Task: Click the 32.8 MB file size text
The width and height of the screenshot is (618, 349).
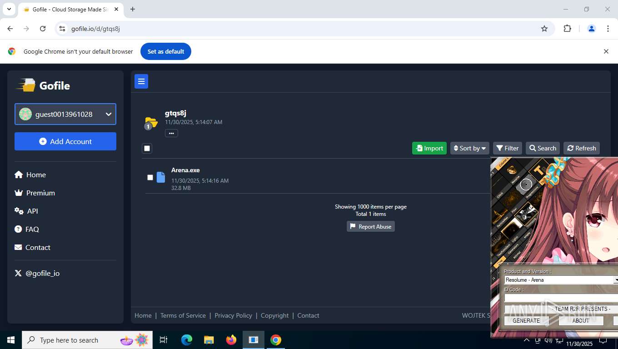Action: [181, 188]
